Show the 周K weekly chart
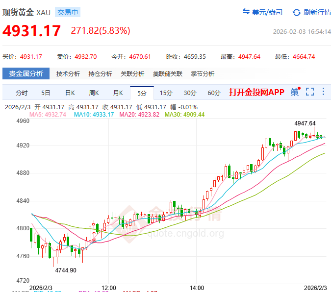This screenshot has height=292, width=332. [x=94, y=93]
